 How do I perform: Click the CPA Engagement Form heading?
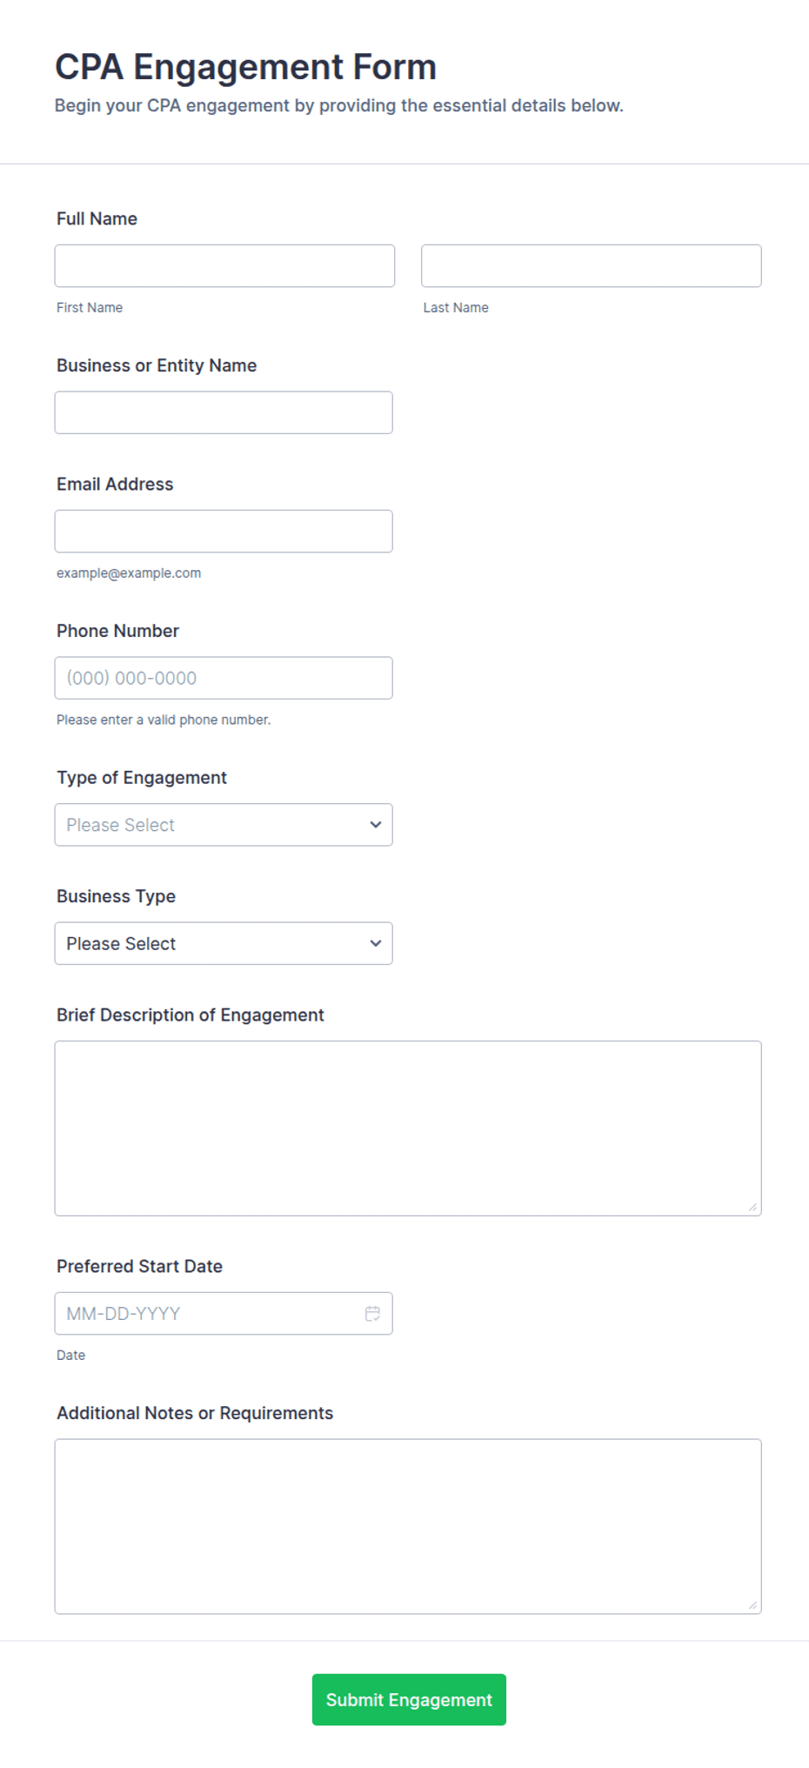[x=245, y=67]
